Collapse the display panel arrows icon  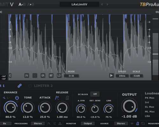click(x=10, y=76)
